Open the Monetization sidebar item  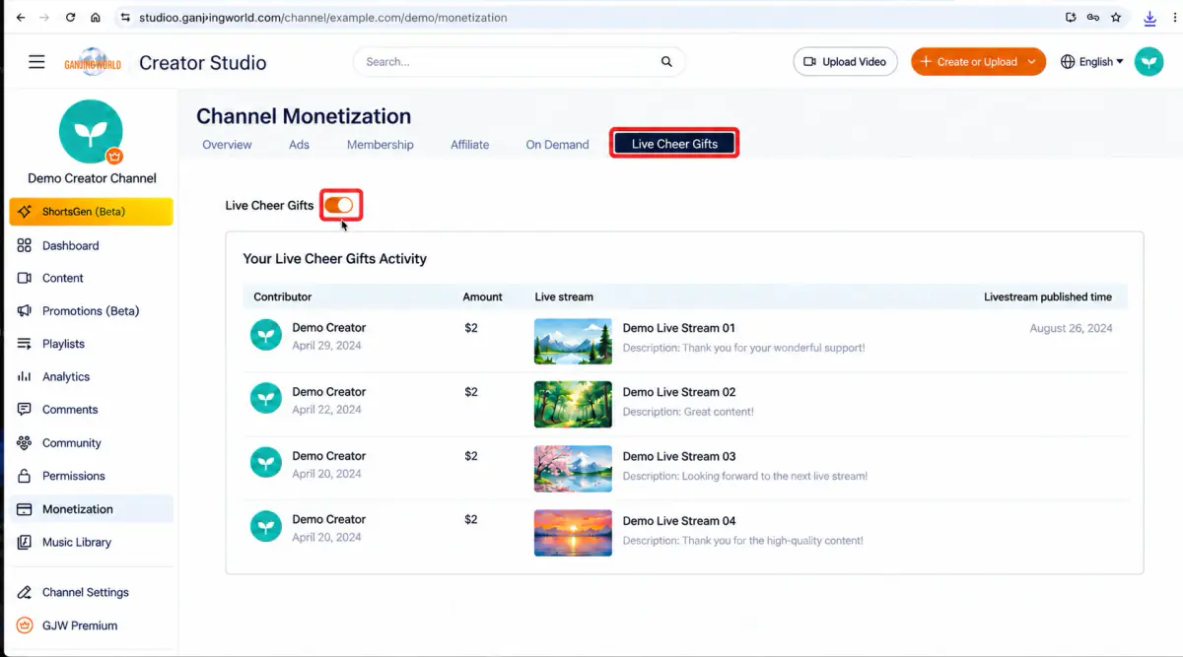(x=91, y=509)
